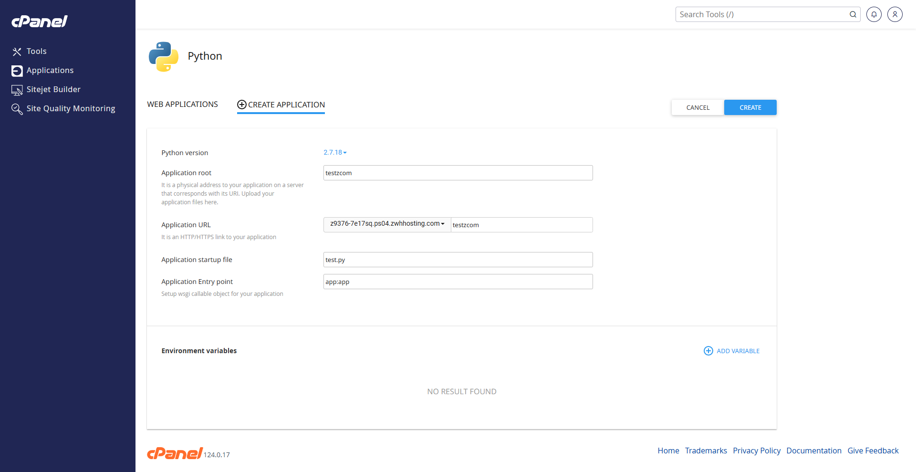Click the 124.0.17 version text
The width and height of the screenshot is (916, 472).
coord(217,455)
